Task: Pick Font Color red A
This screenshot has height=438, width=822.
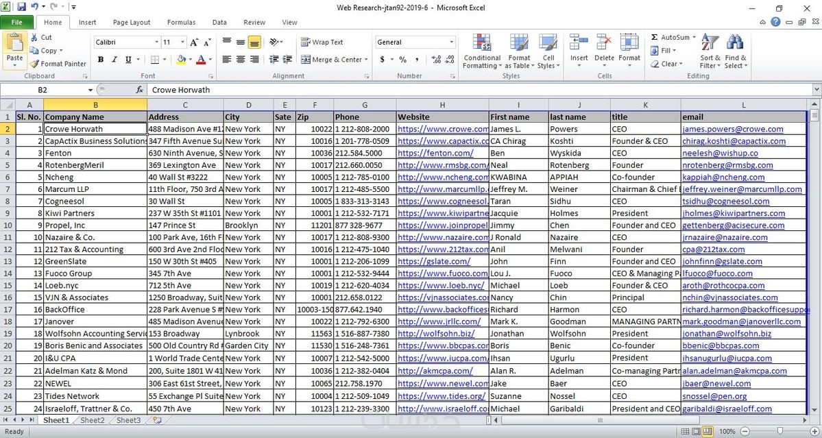Action: coord(201,60)
